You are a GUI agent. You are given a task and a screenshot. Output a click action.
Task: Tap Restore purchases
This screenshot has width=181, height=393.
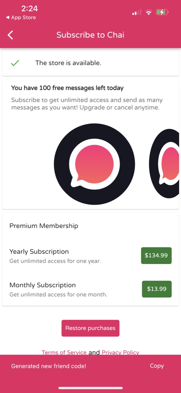tap(90, 328)
